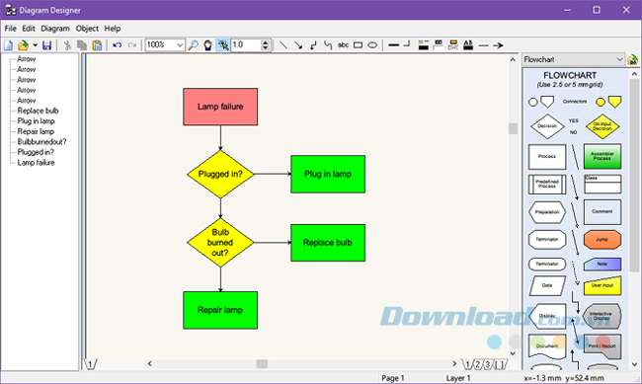
Task: Open the line color picker icon
Action: click(x=424, y=45)
